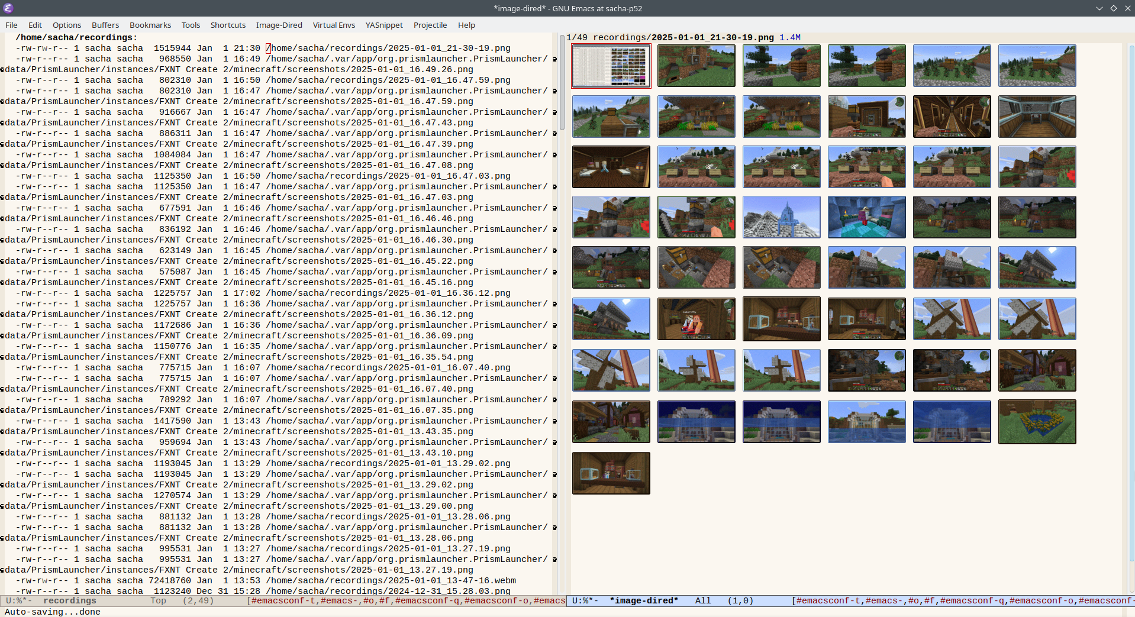Select the first thumbnail showing the Emacs screenshot
This screenshot has height=617, width=1135.
coord(611,66)
